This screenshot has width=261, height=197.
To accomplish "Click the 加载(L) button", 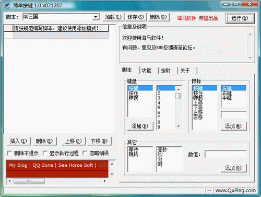I will click(x=113, y=17).
